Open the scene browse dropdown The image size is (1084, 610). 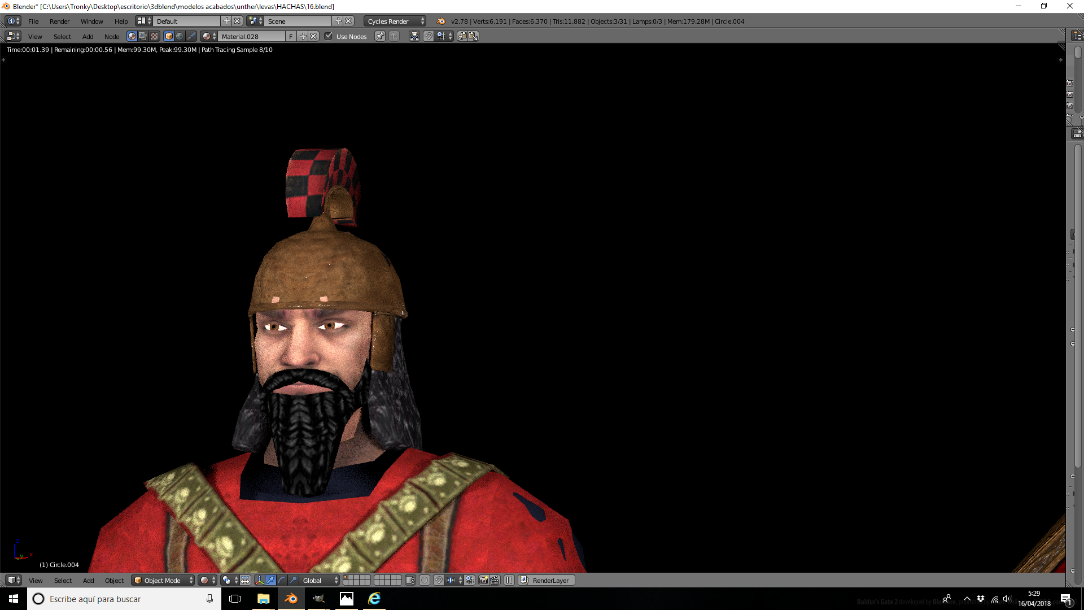coord(255,21)
